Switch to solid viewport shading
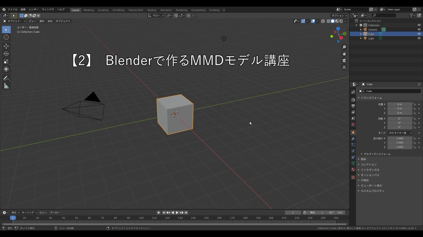423x237 pixels. 333,21
